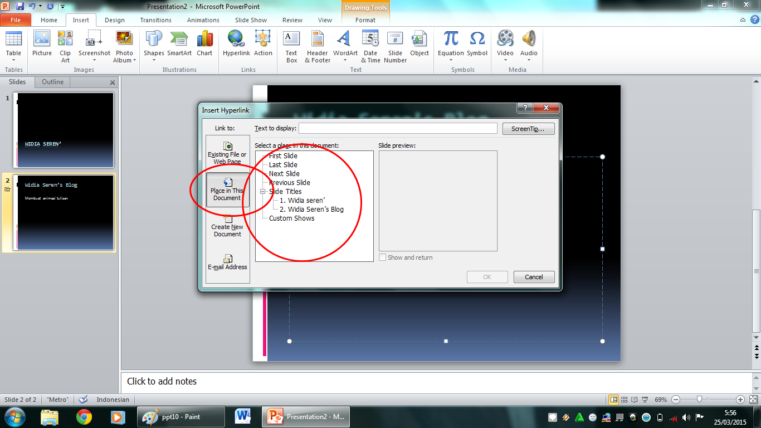
Task: Select E-mail Address link type
Action: [x=227, y=262]
